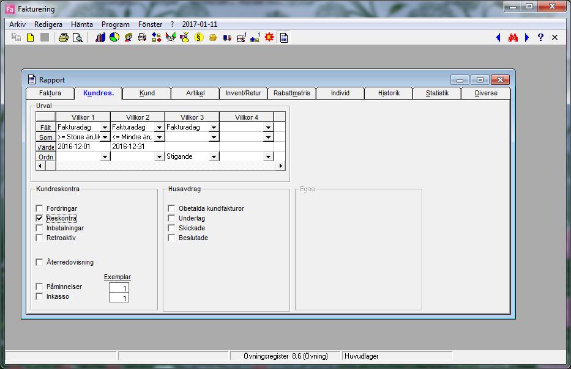Click the blue and red arrows icon

click(x=157, y=37)
